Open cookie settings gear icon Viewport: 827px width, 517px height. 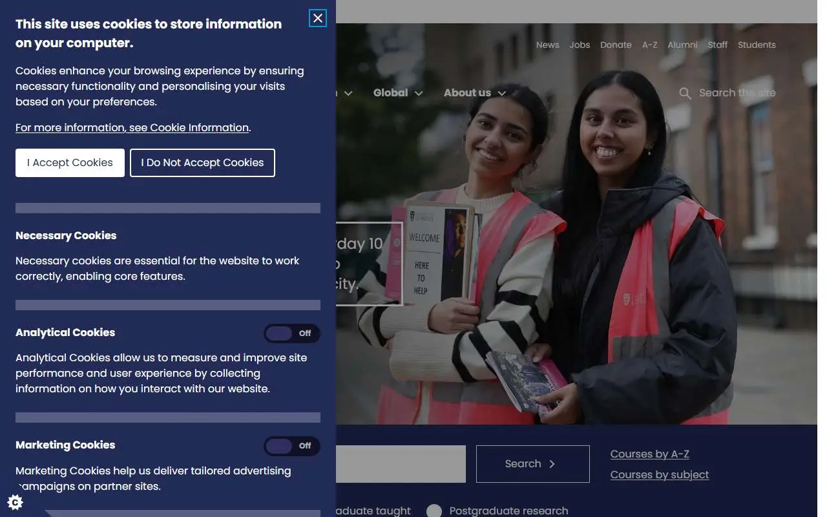(x=15, y=502)
